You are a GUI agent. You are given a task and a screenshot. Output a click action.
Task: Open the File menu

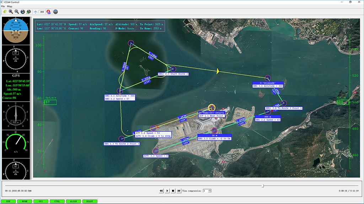tap(3, 6)
